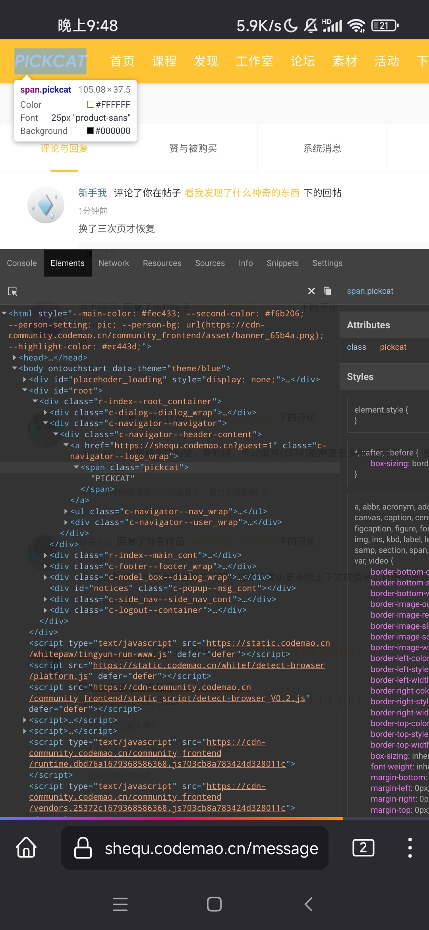The image size is (429, 930).
Task: Switch to the Sources tab
Action: pos(210,263)
